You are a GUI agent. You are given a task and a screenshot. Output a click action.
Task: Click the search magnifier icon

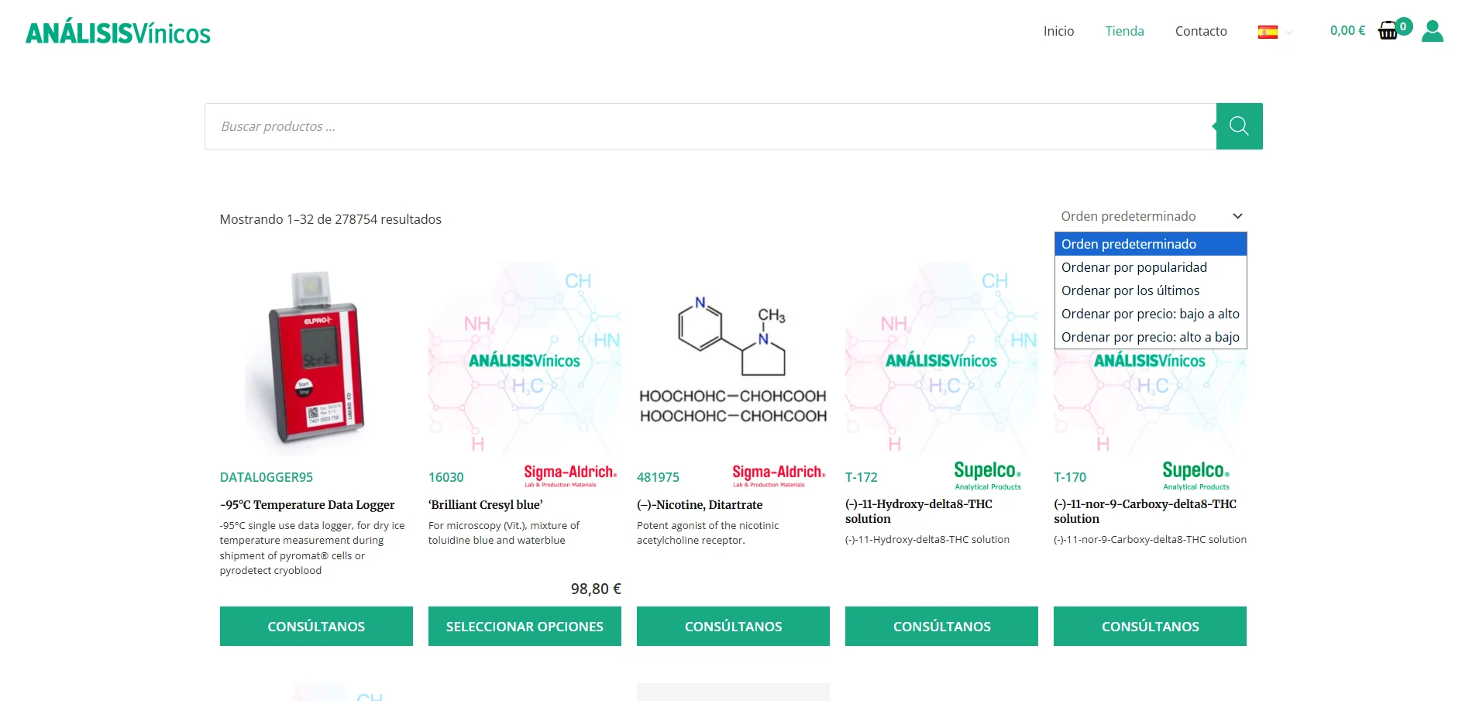coord(1237,125)
